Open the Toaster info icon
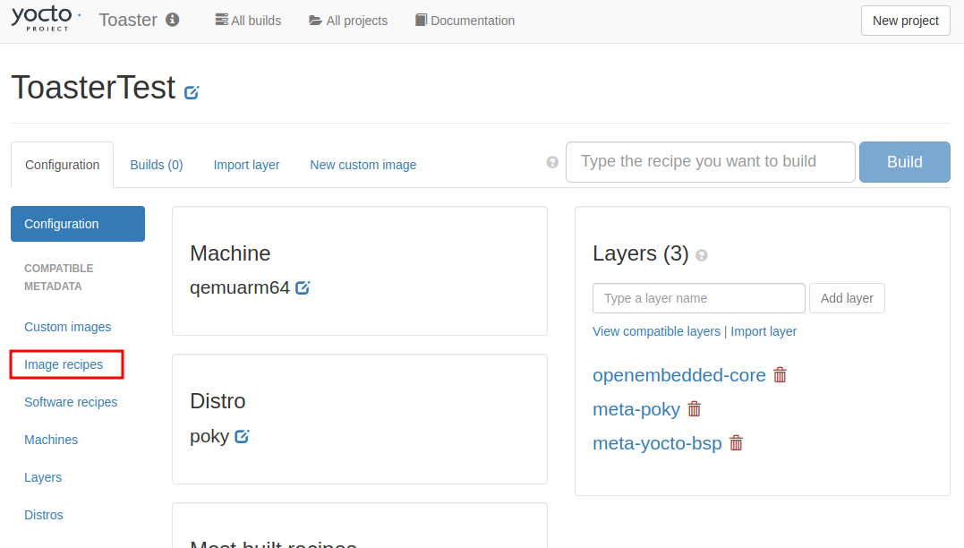This screenshot has width=964, height=548. click(173, 20)
